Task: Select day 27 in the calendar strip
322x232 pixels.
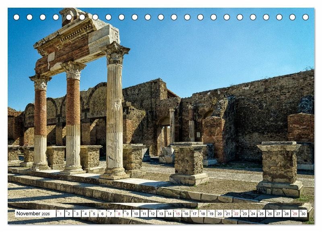Action: point(278,213)
